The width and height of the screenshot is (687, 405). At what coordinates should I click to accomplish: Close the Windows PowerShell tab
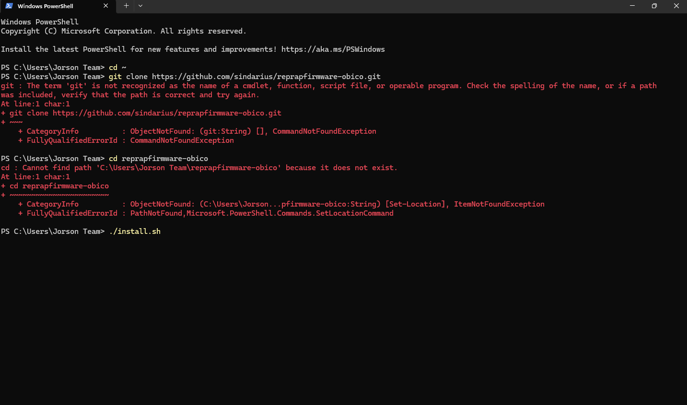106,6
